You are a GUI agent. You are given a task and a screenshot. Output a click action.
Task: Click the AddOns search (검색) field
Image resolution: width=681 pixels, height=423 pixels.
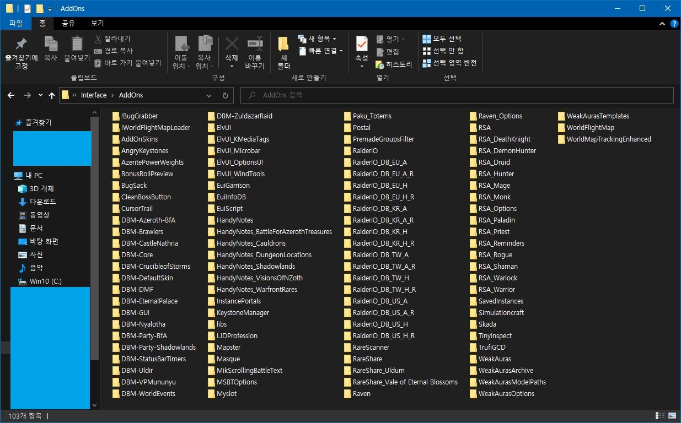tap(457, 95)
